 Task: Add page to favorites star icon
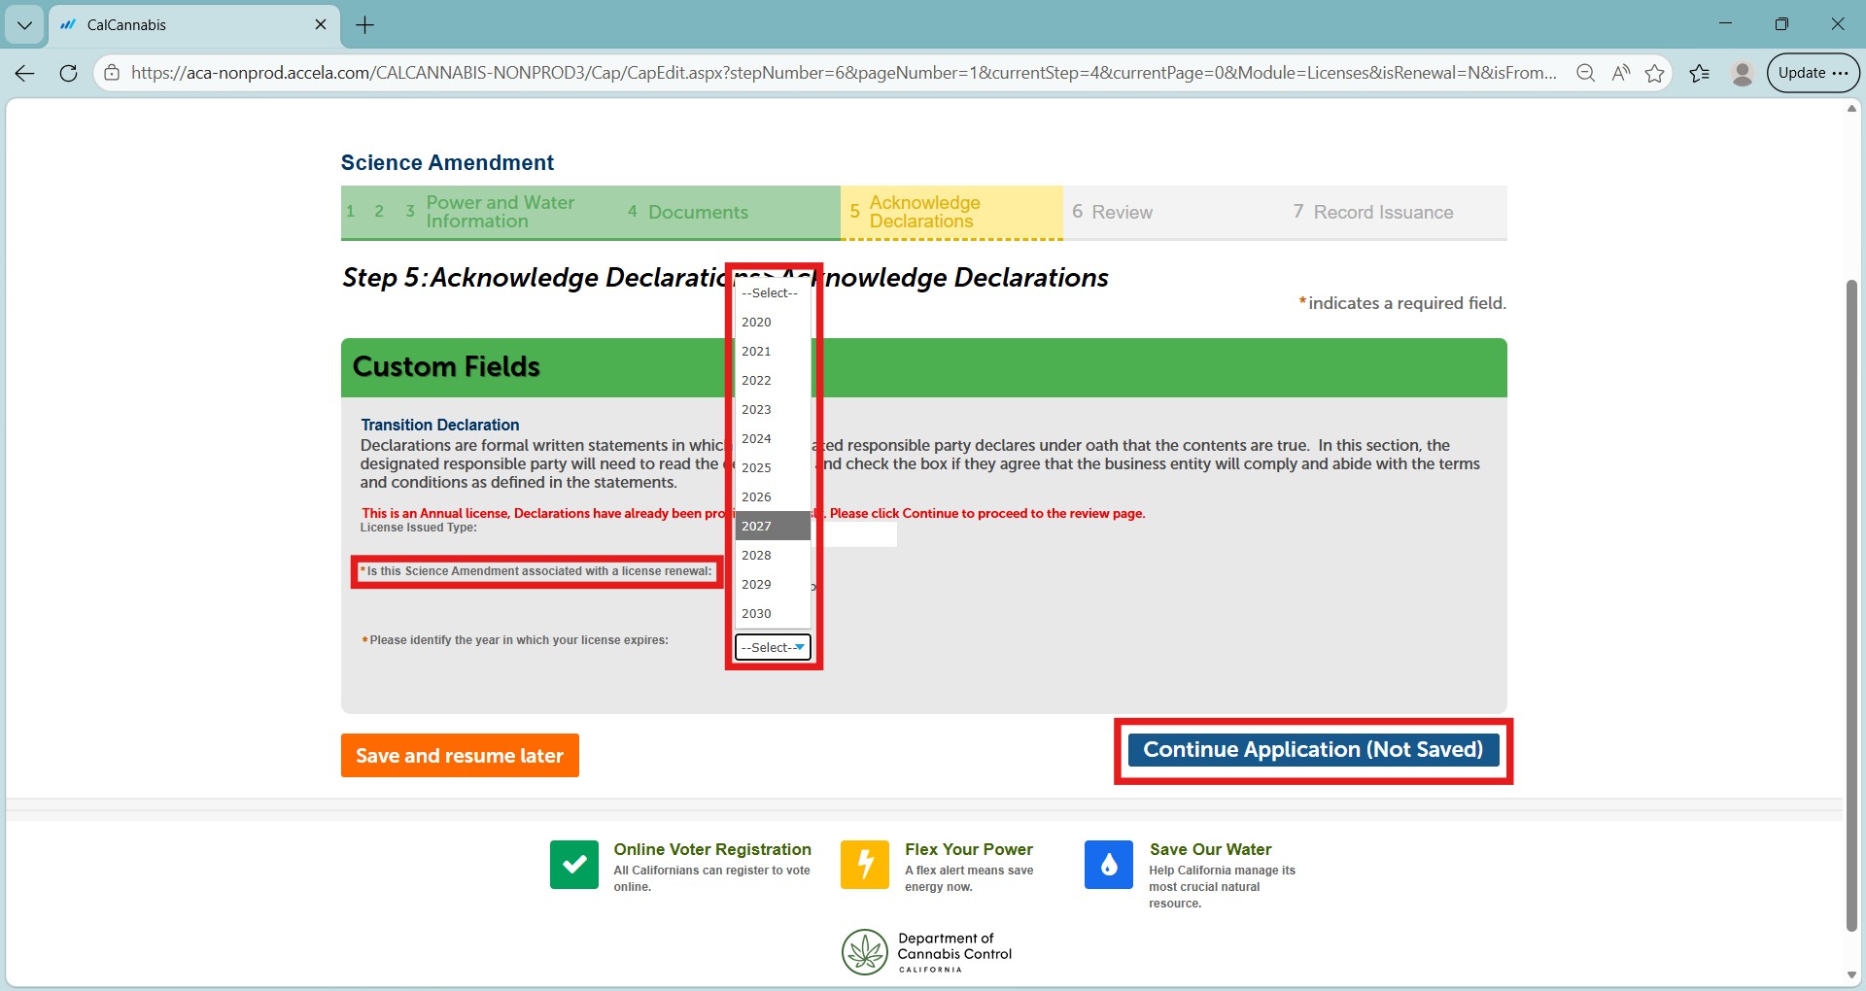click(x=1654, y=73)
